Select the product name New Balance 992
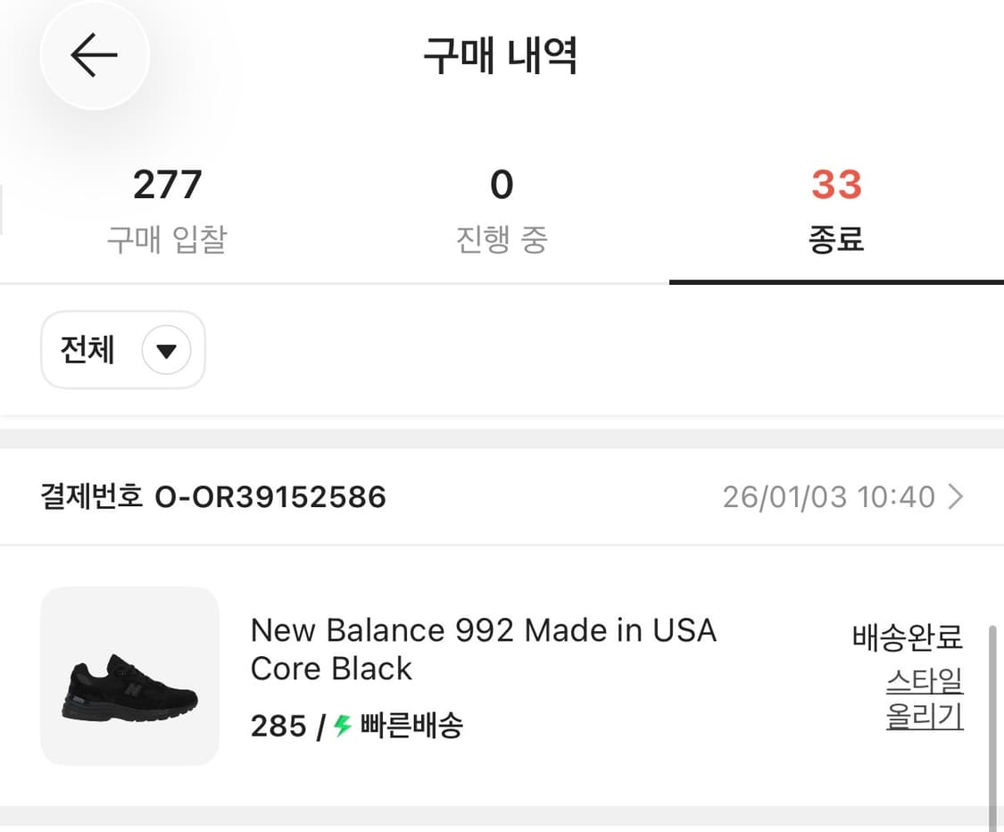This screenshot has width=1004, height=832. pyautogui.click(x=483, y=630)
